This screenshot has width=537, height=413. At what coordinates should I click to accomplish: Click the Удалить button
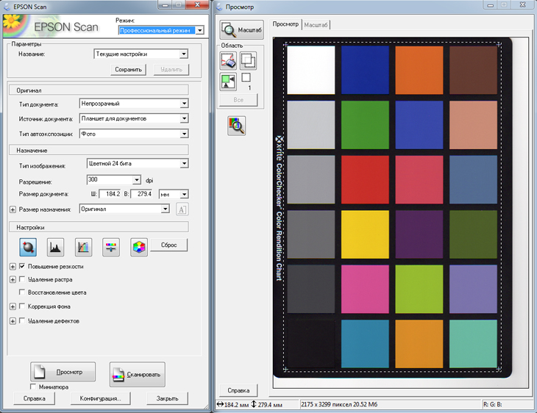pyautogui.click(x=171, y=70)
